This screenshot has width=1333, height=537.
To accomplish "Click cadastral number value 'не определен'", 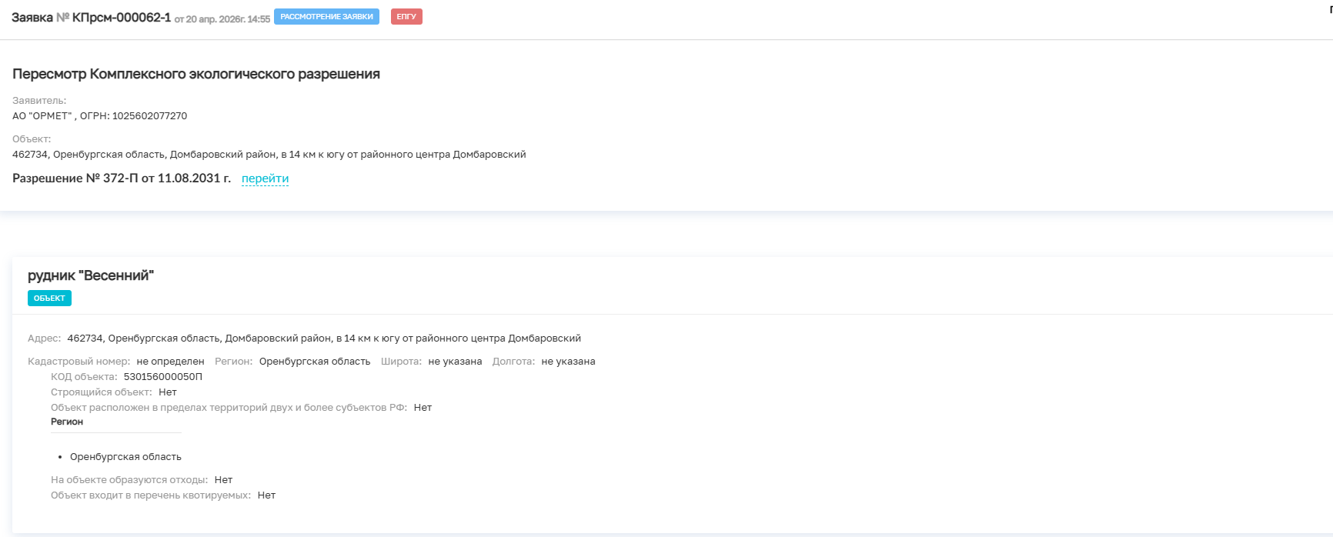I will [170, 362].
